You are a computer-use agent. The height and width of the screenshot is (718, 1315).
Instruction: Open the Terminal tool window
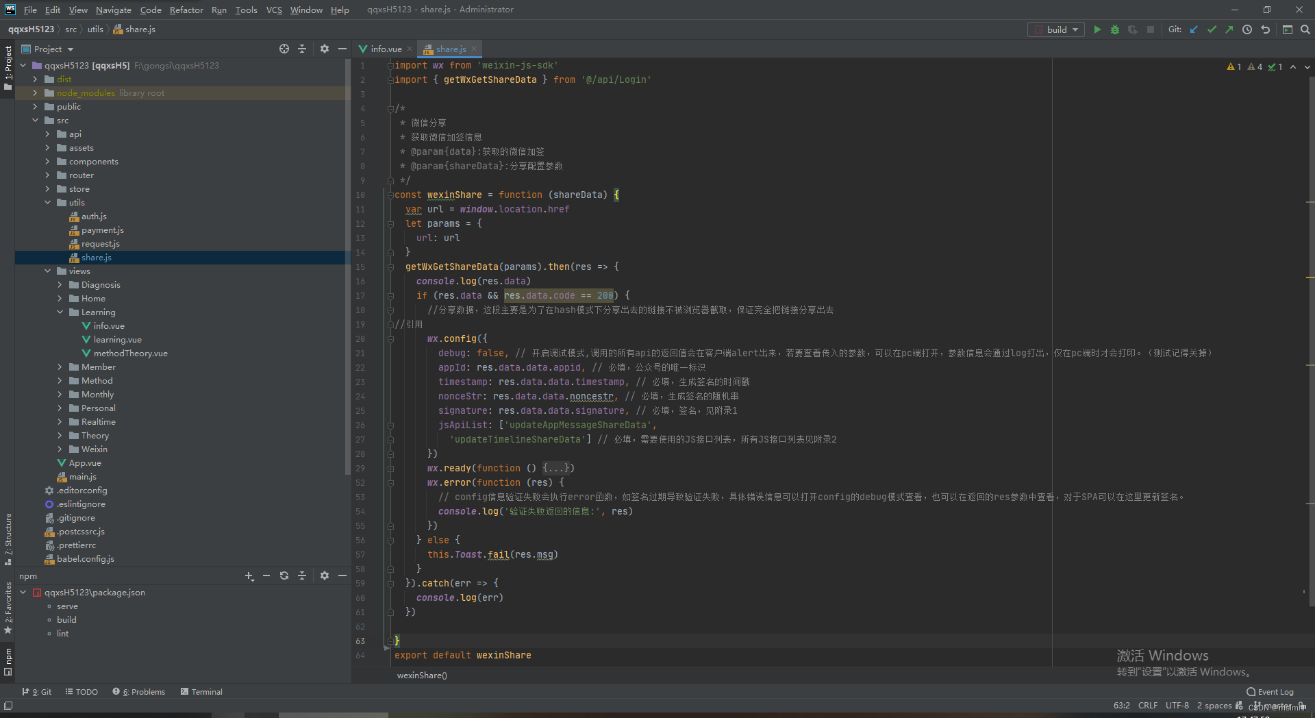[201, 692]
